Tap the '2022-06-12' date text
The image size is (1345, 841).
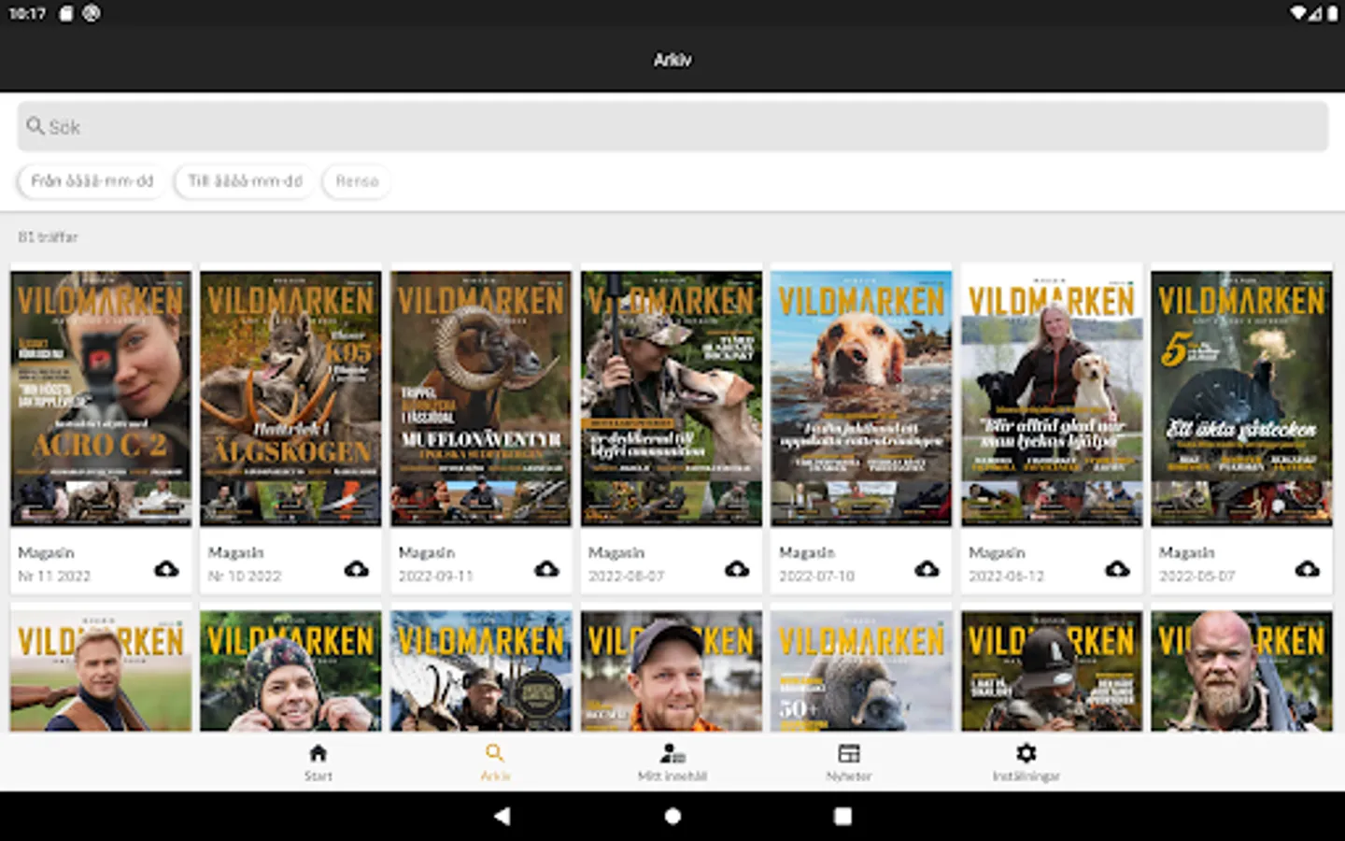pos(1007,577)
